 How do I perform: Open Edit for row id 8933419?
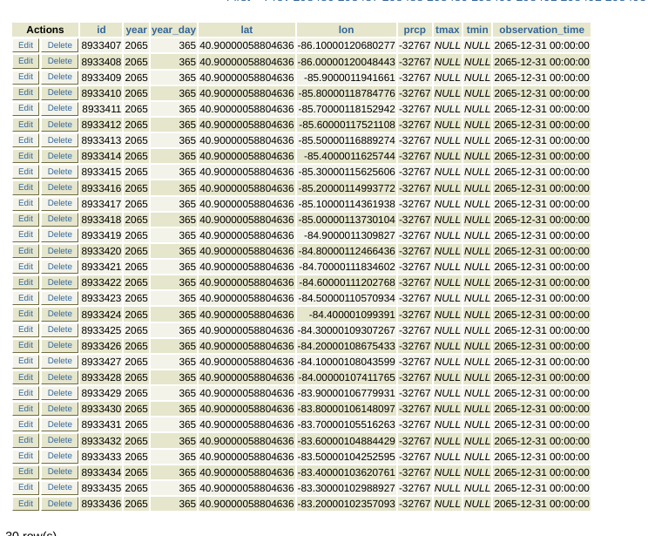[26, 234]
